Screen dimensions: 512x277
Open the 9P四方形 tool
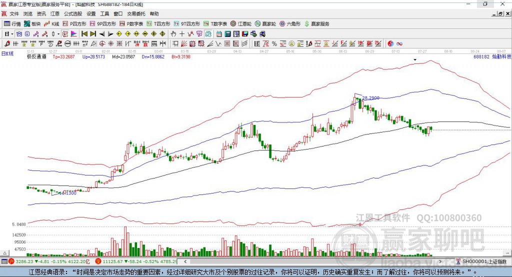pyautogui.click(x=103, y=24)
